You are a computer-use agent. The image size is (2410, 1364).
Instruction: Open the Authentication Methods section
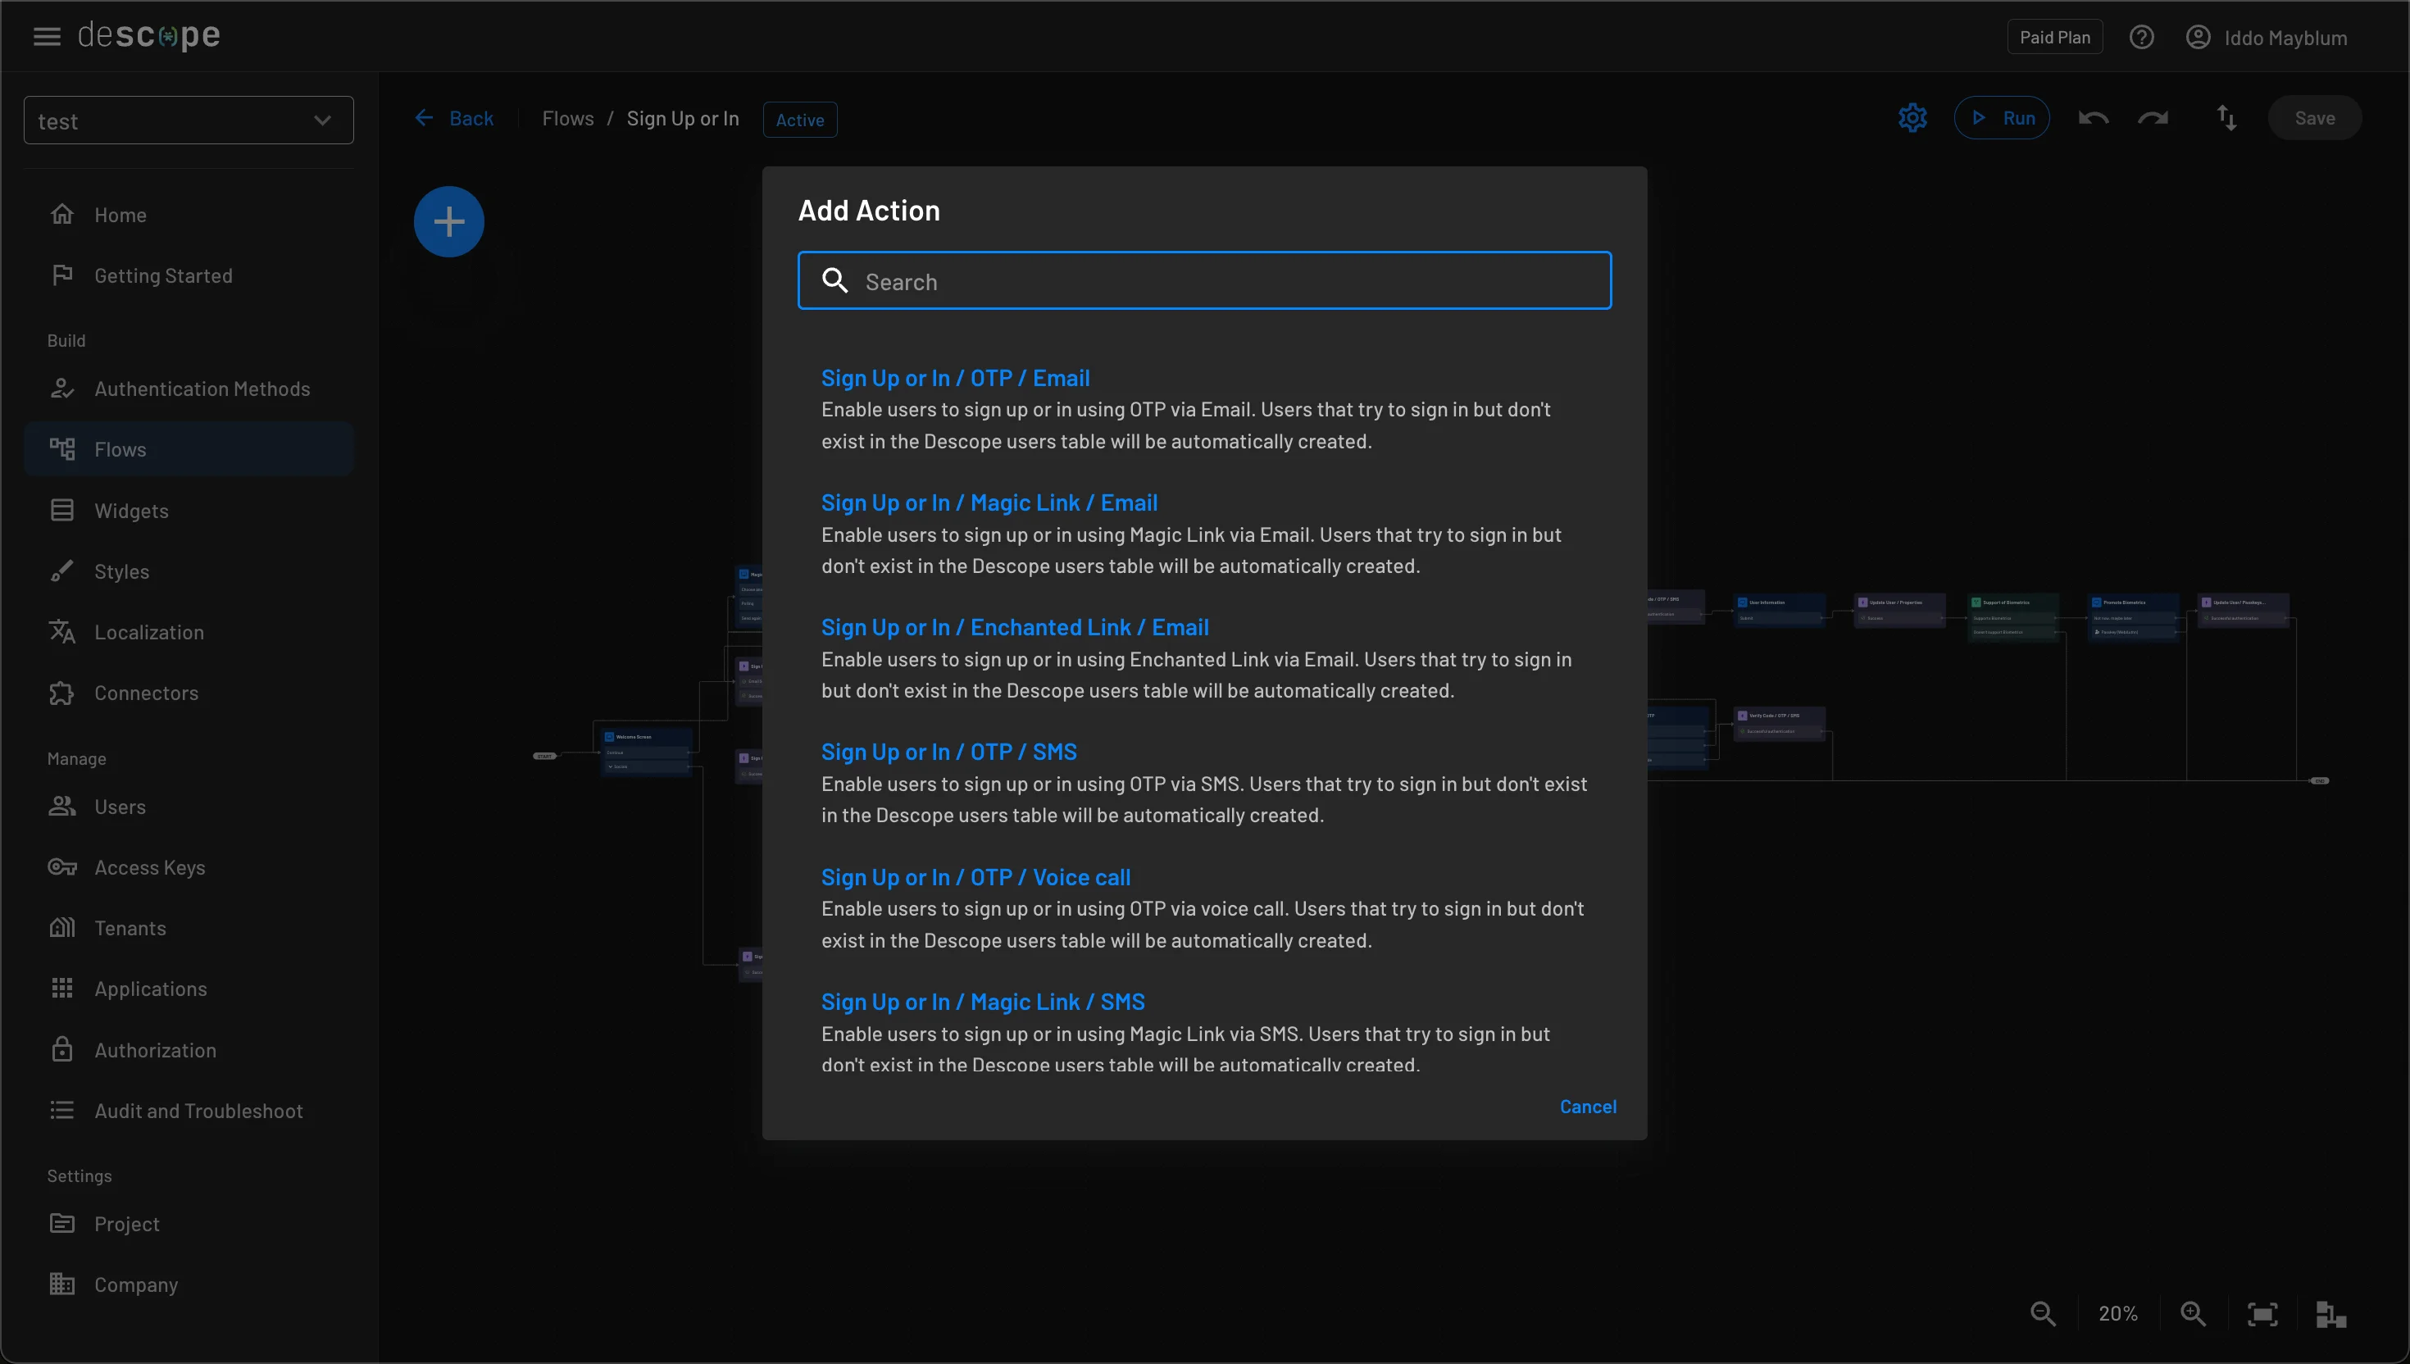pyautogui.click(x=202, y=388)
